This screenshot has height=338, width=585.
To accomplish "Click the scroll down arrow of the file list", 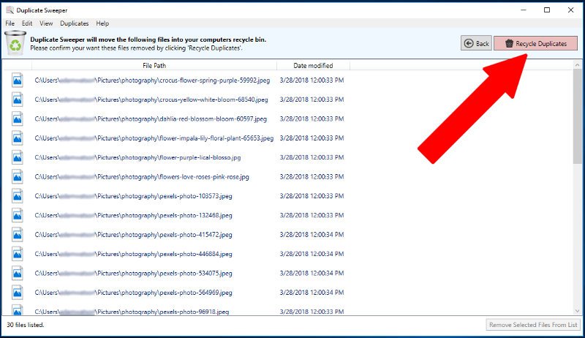I will point(577,311).
